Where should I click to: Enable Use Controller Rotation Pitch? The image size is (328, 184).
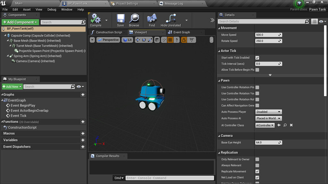tap(257, 87)
